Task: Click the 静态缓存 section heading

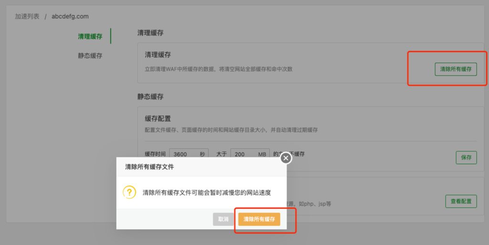Action: coord(150,96)
